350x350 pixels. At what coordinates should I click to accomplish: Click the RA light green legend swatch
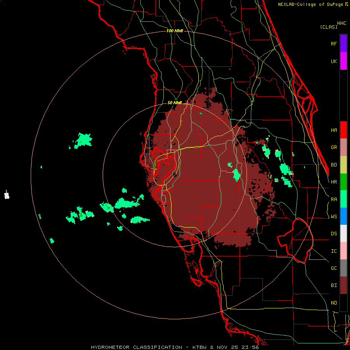343,199
